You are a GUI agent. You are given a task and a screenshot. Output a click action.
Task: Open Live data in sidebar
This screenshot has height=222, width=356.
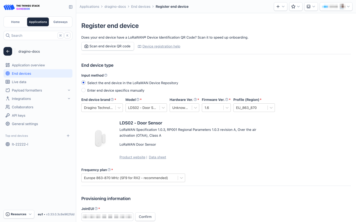pos(38,82)
